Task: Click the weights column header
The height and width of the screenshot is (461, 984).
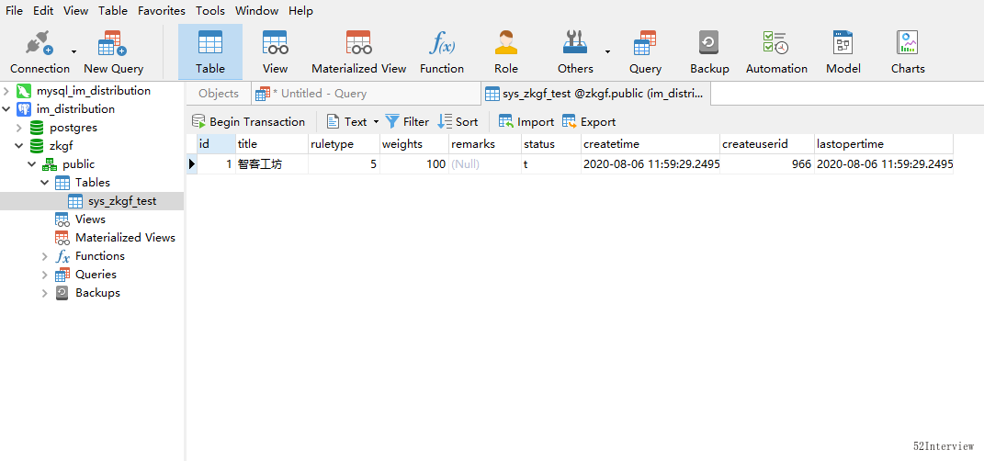Action: pos(414,144)
